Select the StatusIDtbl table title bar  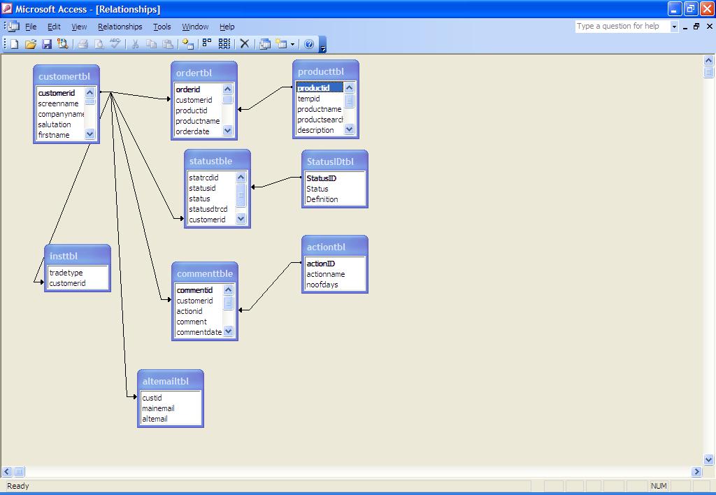point(335,162)
